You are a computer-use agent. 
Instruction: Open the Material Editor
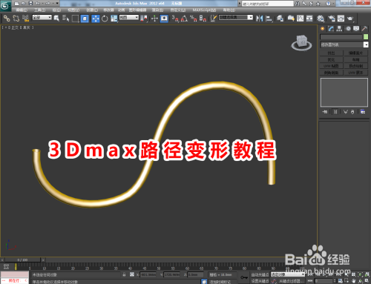321,19
